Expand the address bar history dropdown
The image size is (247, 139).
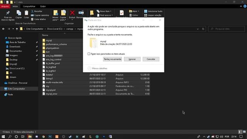(x=198, y=29)
